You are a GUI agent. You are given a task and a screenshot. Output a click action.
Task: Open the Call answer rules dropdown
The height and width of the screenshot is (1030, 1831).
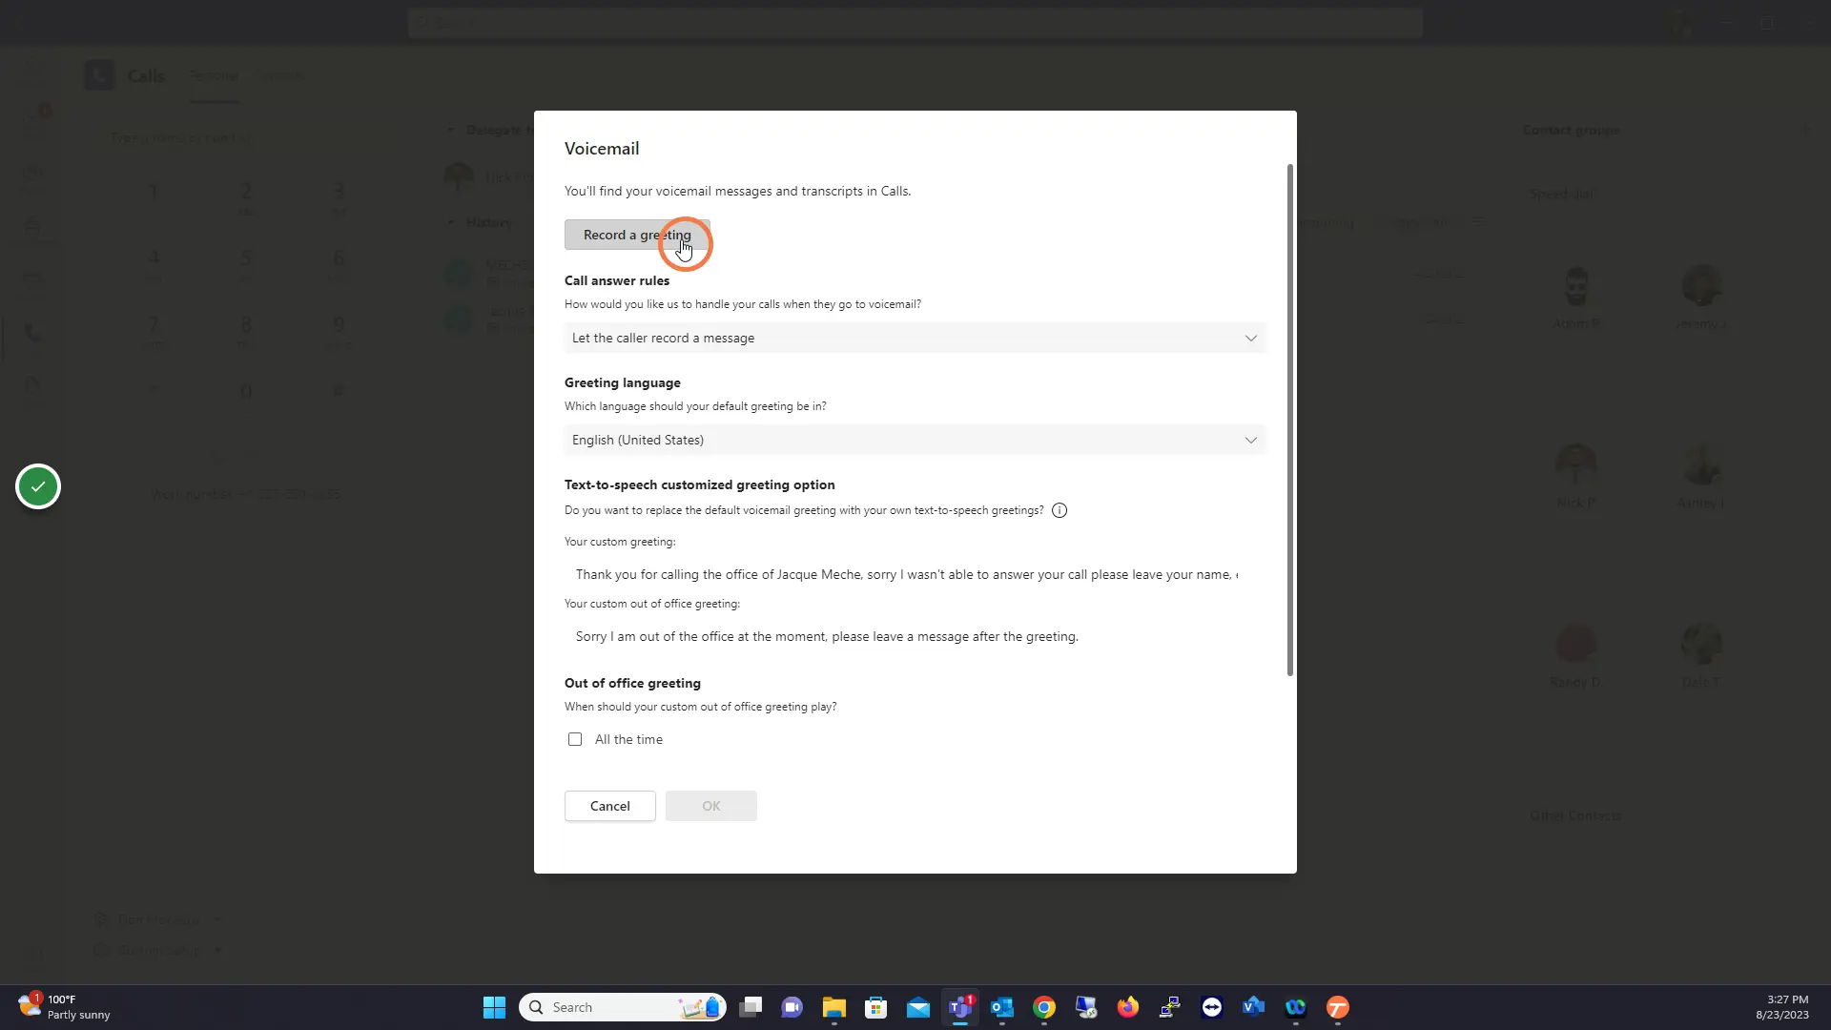coord(915,338)
